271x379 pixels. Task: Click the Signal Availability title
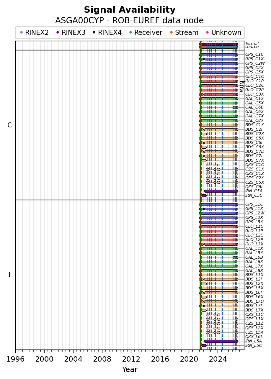pyautogui.click(x=130, y=10)
